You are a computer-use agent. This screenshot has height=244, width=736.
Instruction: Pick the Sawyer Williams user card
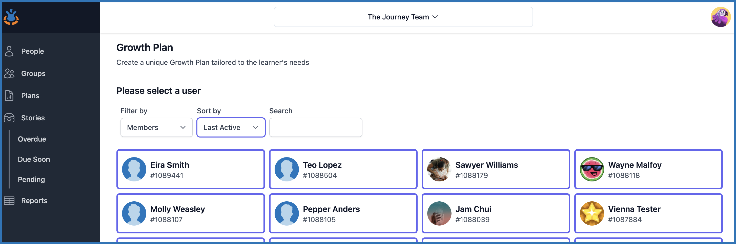click(496, 169)
